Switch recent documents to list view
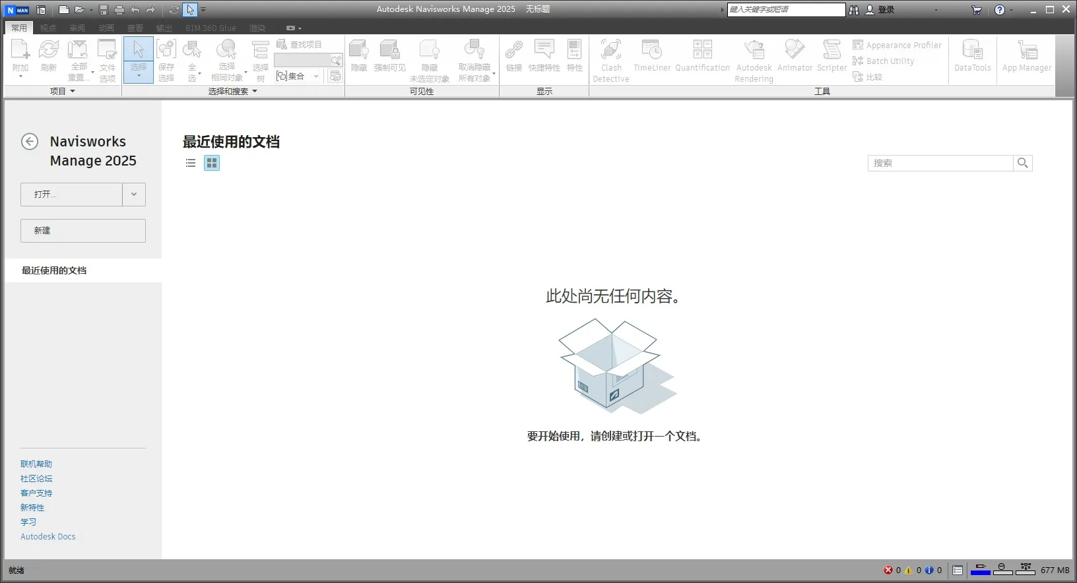 191,163
